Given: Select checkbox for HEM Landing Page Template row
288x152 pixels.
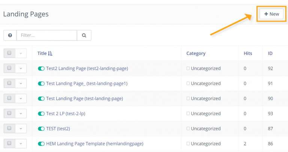Looking at the screenshot, I should coord(9,143).
